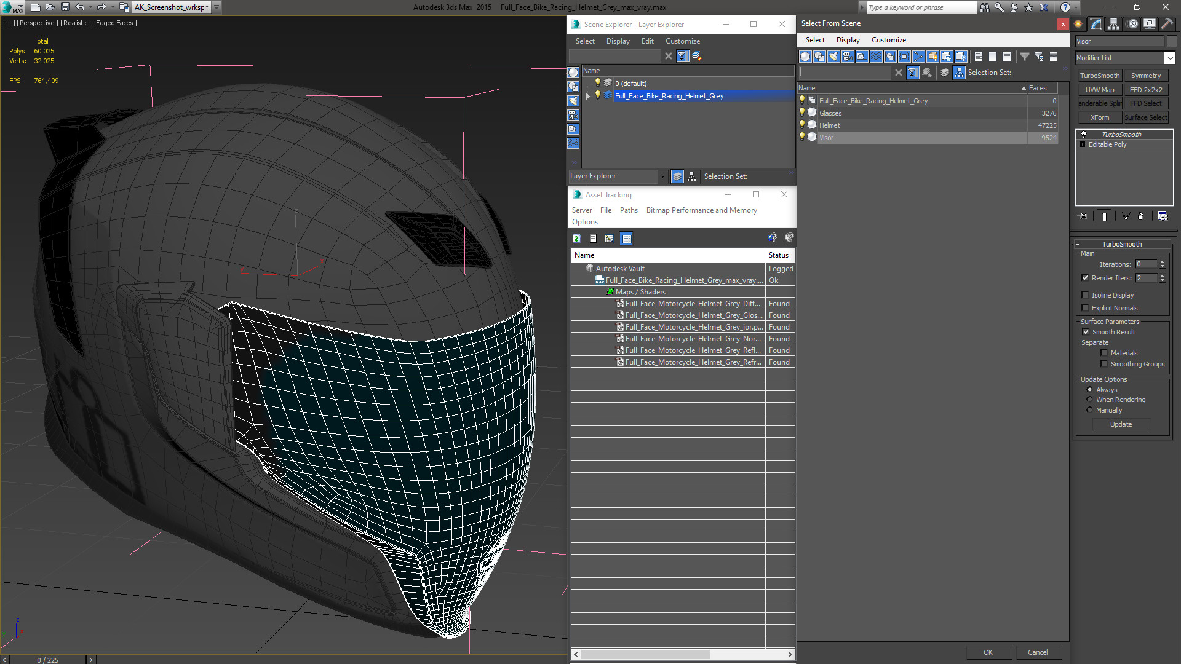
Task: Expand the Editable Poly modifier plus sign
Action: click(x=1083, y=144)
